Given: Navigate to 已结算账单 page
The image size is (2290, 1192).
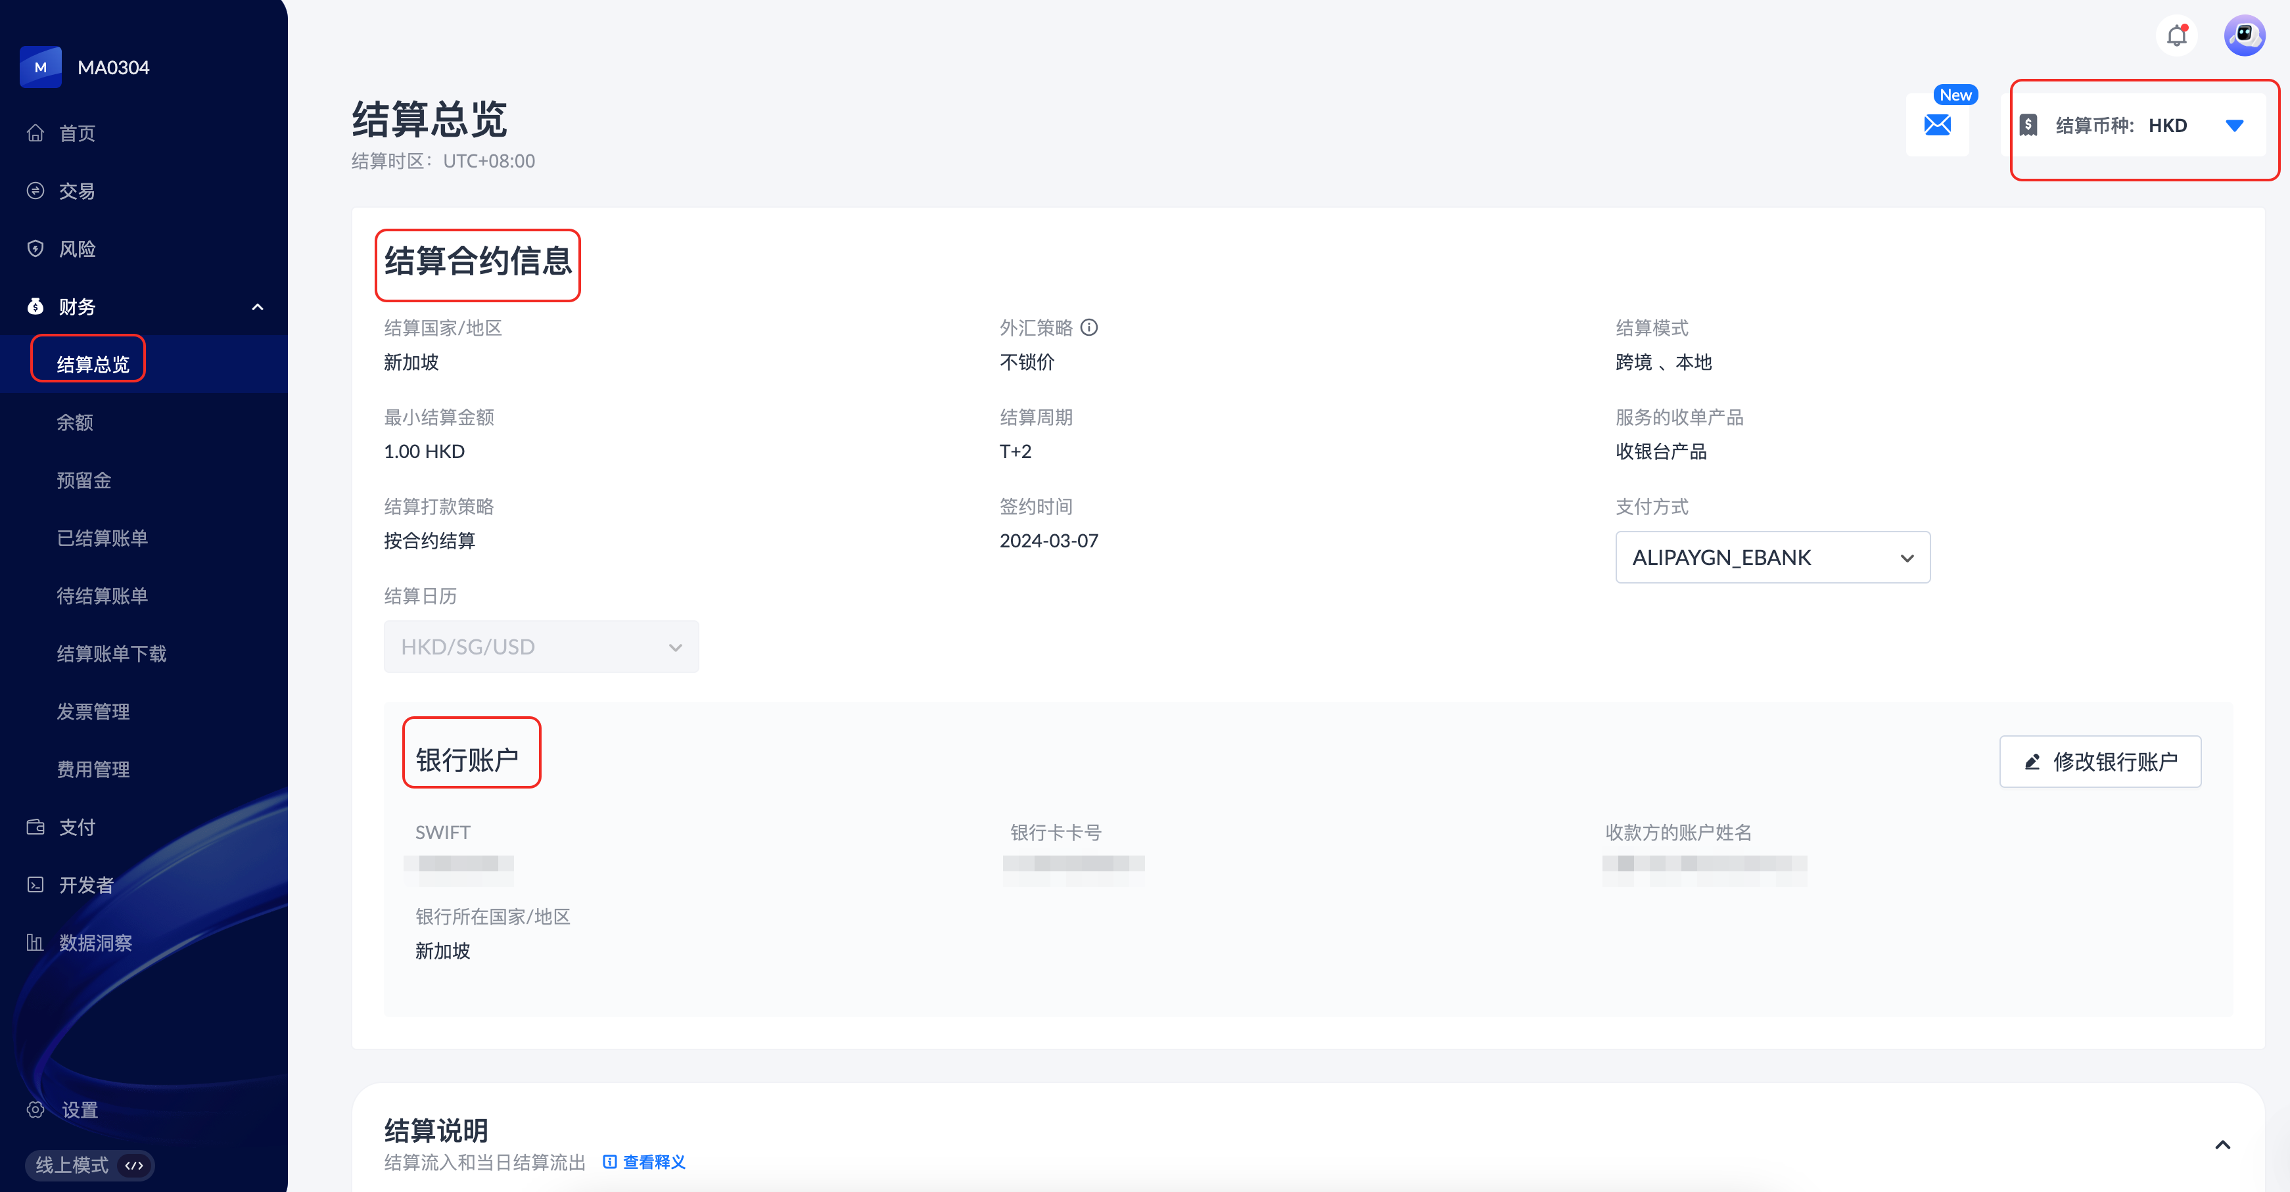Looking at the screenshot, I should (101, 538).
